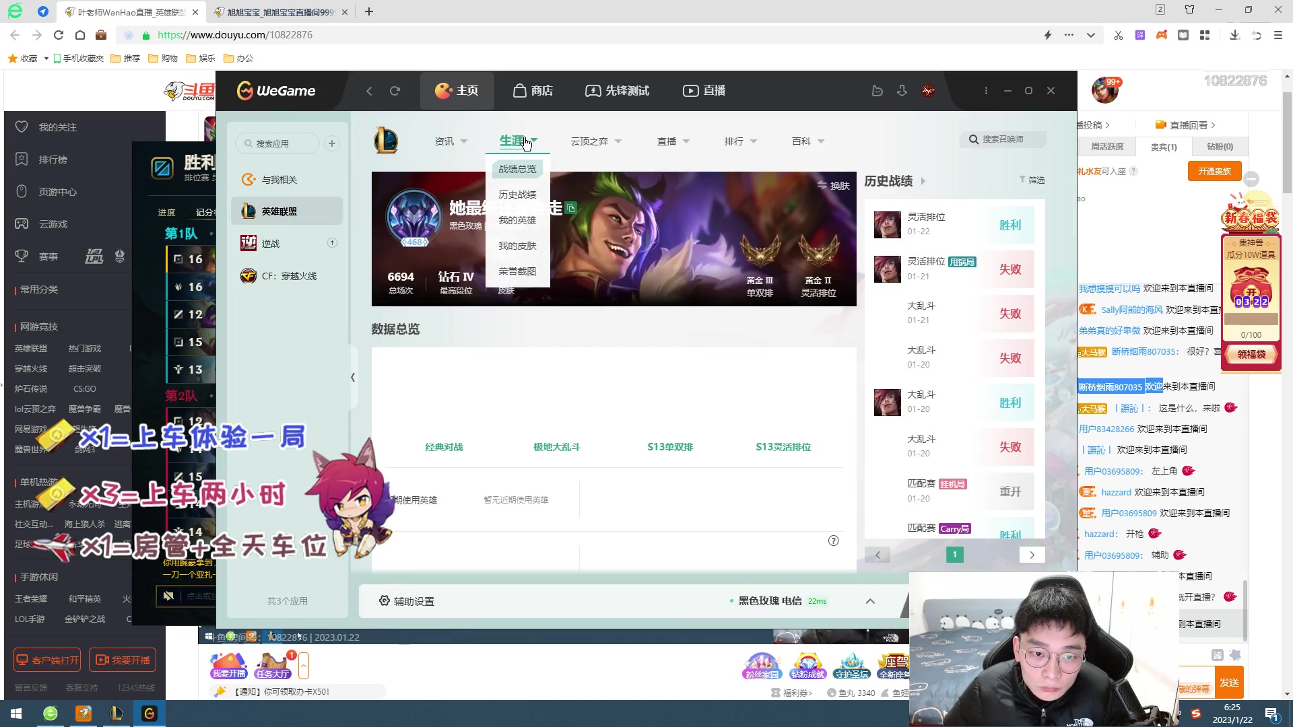
Task: Open 匹配赛 挂机局 重开 match
Action: click(x=954, y=491)
